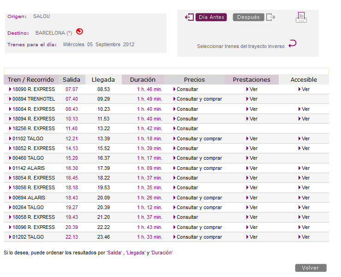Click the Llegada column header
Image resolution: width=341 pixels, height=277 pixels.
103,80
